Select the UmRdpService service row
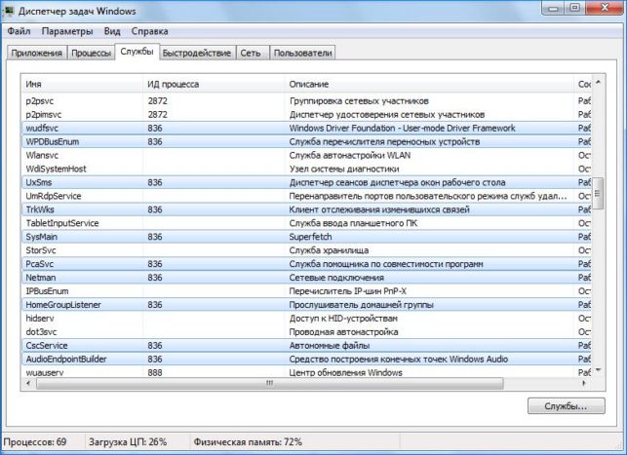Screen dimensions: 627x455 306,196
